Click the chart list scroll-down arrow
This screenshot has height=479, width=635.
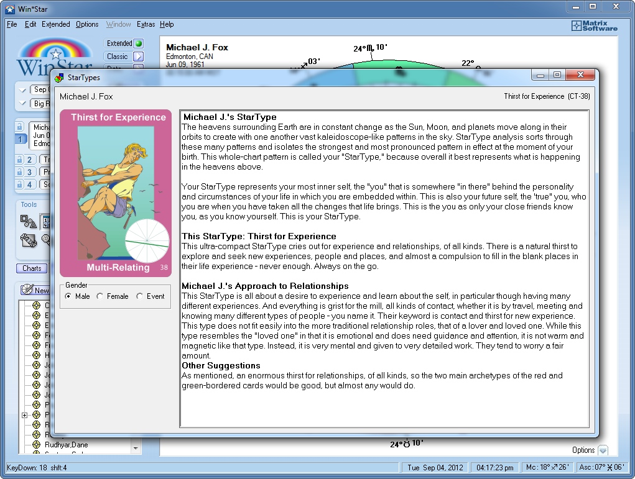point(136,449)
